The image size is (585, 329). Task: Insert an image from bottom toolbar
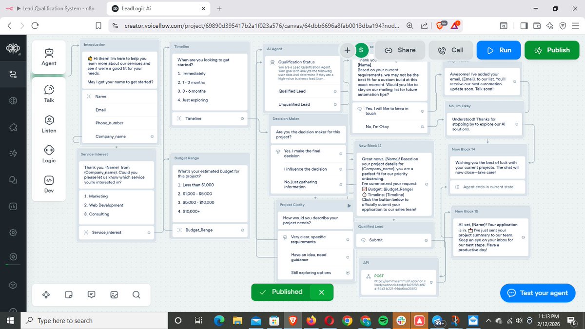pyautogui.click(x=114, y=294)
